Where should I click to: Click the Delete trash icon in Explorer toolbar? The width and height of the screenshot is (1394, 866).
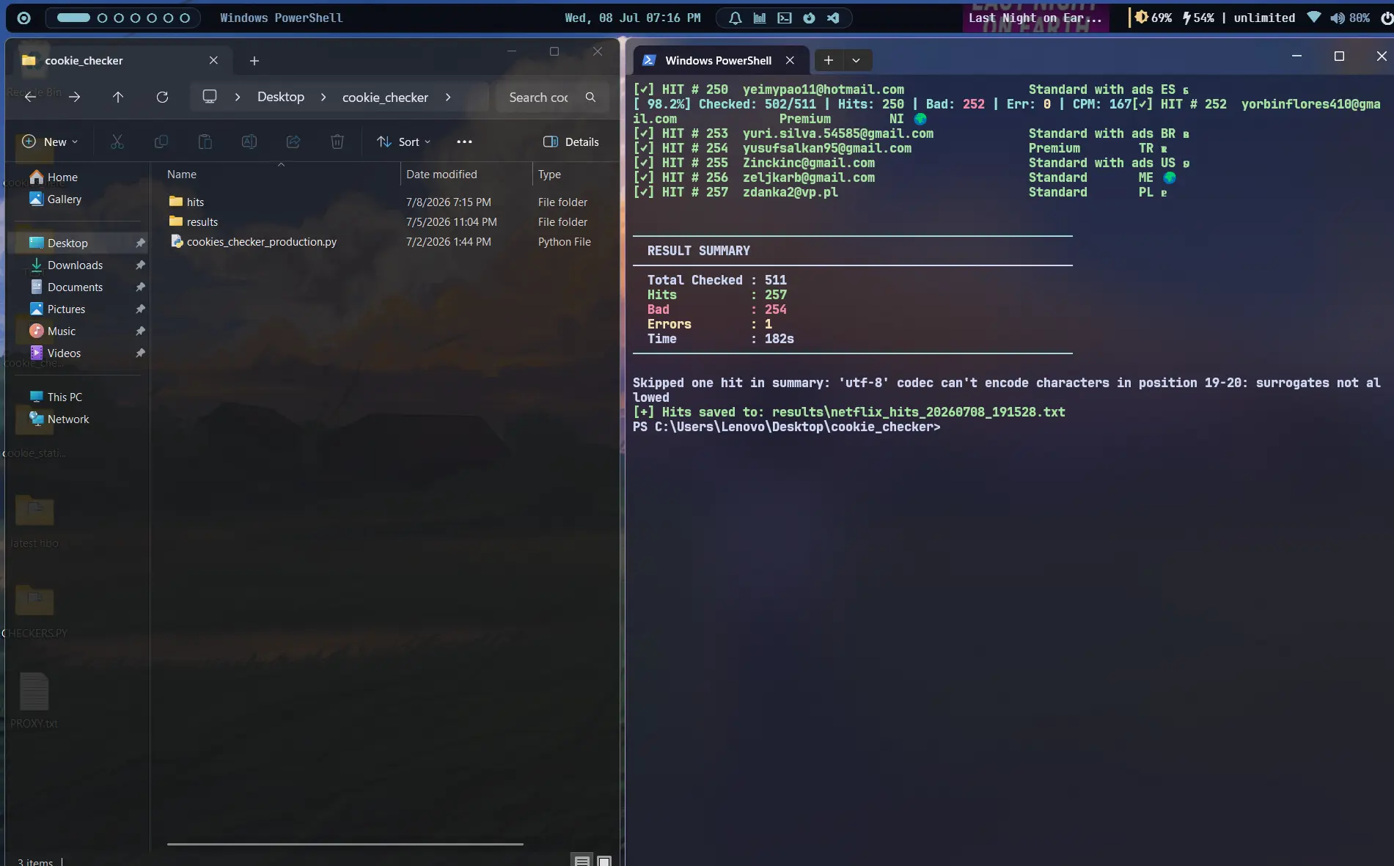click(337, 142)
